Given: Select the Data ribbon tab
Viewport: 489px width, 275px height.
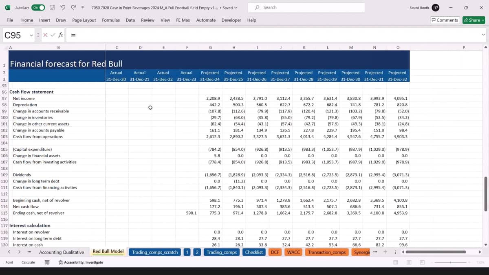Looking at the screenshot, I should click(130, 20).
